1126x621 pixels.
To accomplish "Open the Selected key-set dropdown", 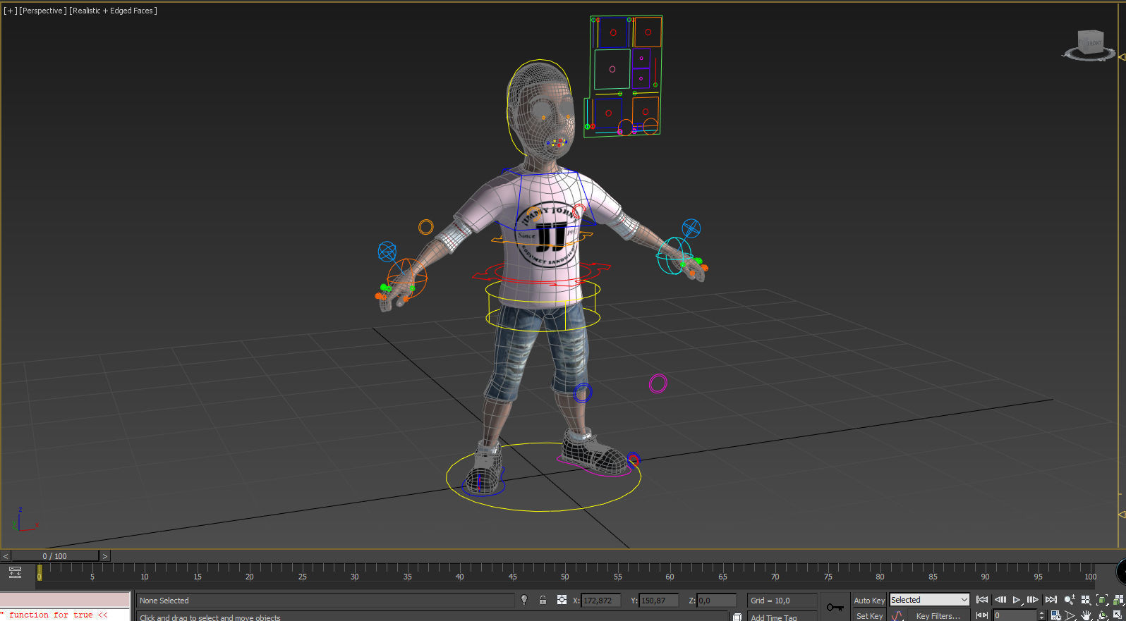I will point(929,600).
